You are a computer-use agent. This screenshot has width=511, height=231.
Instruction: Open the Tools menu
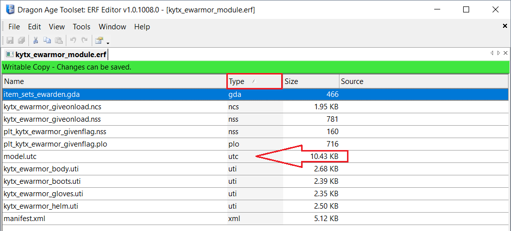click(81, 27)
